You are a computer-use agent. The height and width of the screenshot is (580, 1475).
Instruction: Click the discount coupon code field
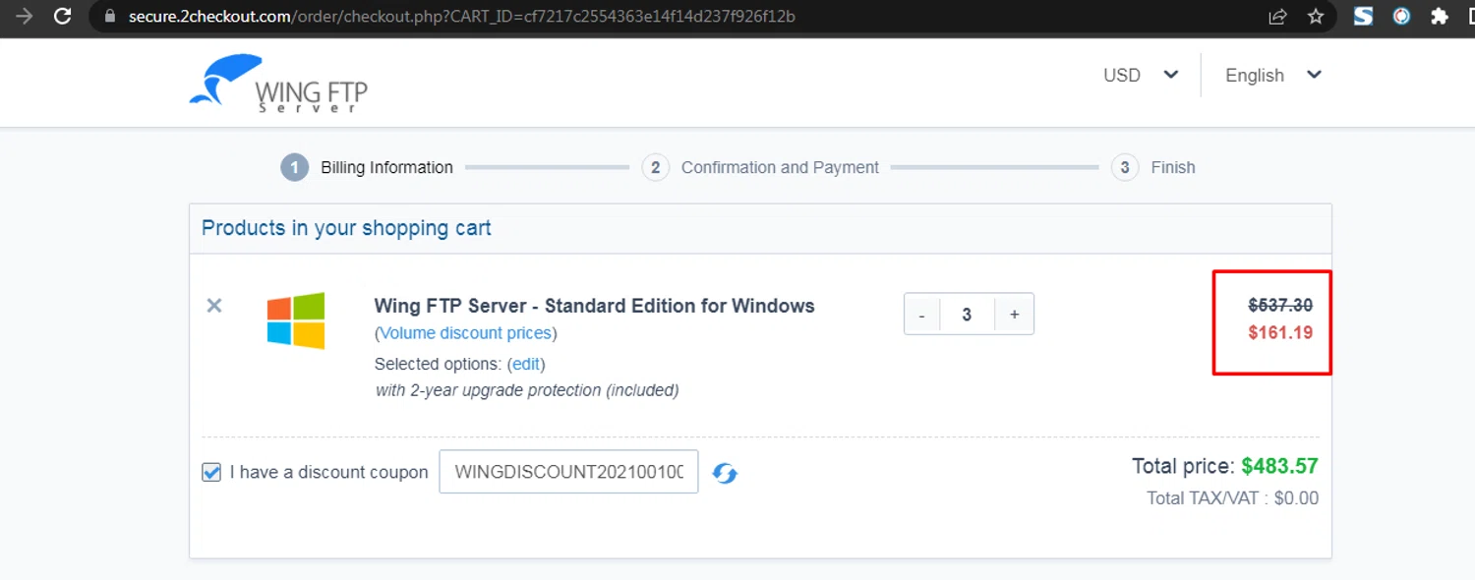(568, 472)
